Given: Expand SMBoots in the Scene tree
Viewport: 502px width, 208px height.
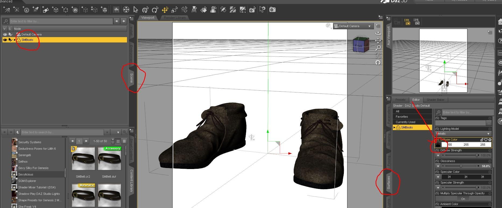Looking at the screenshot, I should pyautogui.click(x=15, y=40).
